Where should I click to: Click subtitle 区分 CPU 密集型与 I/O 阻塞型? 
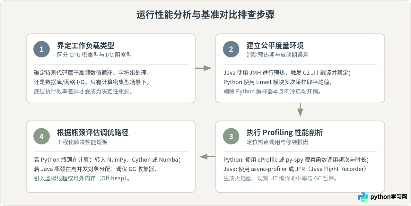(94, 55)
